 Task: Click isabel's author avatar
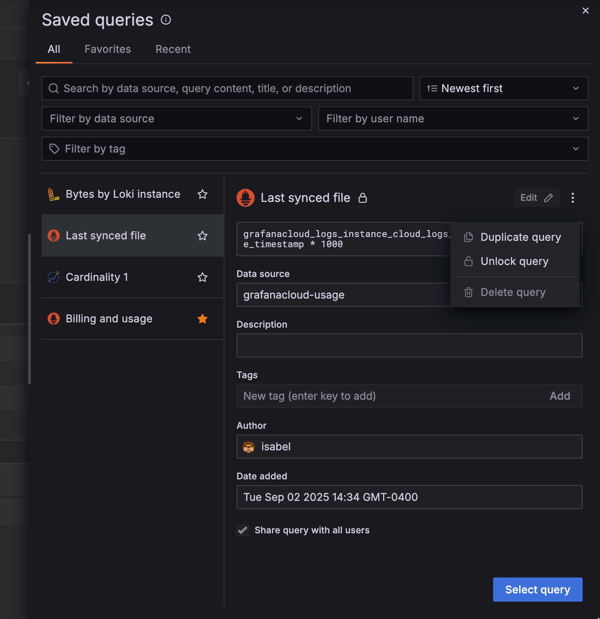coord(249,447)
